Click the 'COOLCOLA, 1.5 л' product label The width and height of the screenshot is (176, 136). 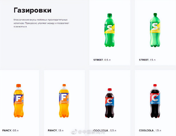click(x=150, y=130)
